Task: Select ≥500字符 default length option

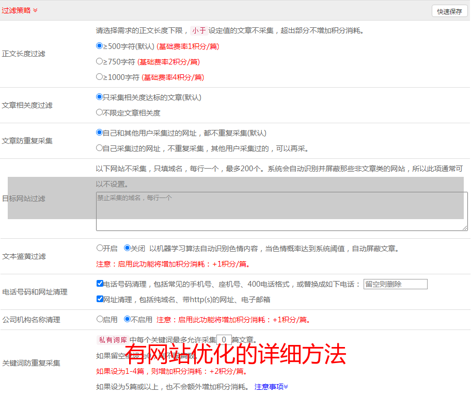Action: [100, 46]
